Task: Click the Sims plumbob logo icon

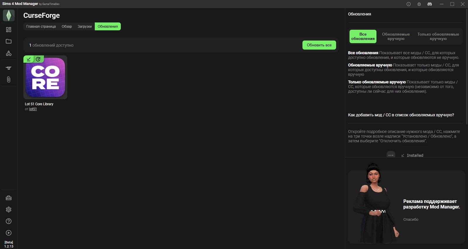Action: (x=9, y=15)
